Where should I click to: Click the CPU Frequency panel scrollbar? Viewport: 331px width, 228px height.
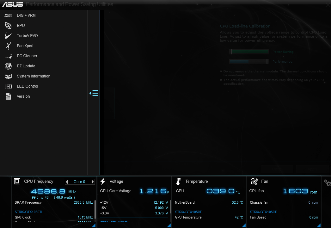tap(95, 210)
